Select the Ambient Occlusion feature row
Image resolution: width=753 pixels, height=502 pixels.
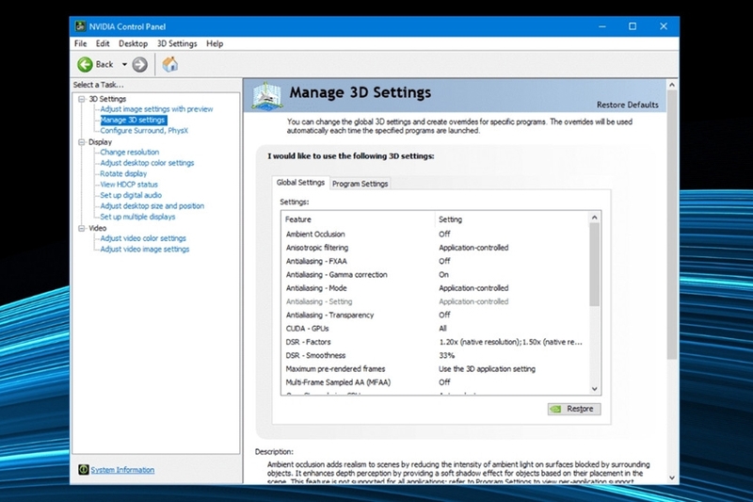pos(435,234)
